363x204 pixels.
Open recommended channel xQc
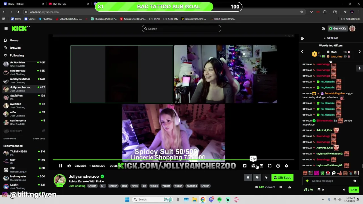point(24,170)
